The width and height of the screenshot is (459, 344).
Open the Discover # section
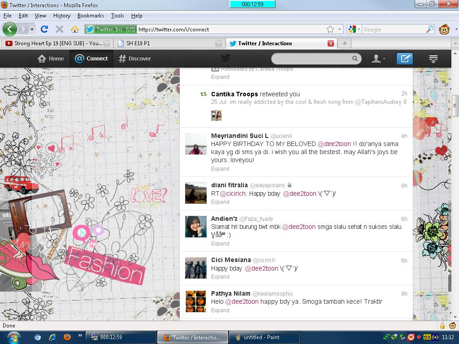(x=134, y=59)
